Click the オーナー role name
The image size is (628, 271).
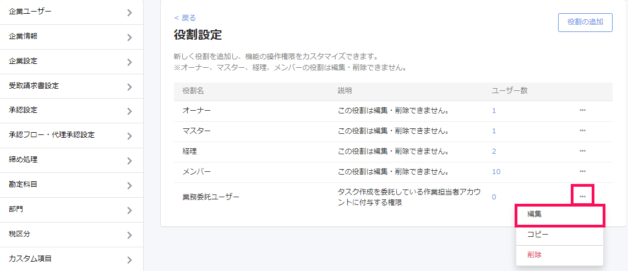[x=196, y=110]
